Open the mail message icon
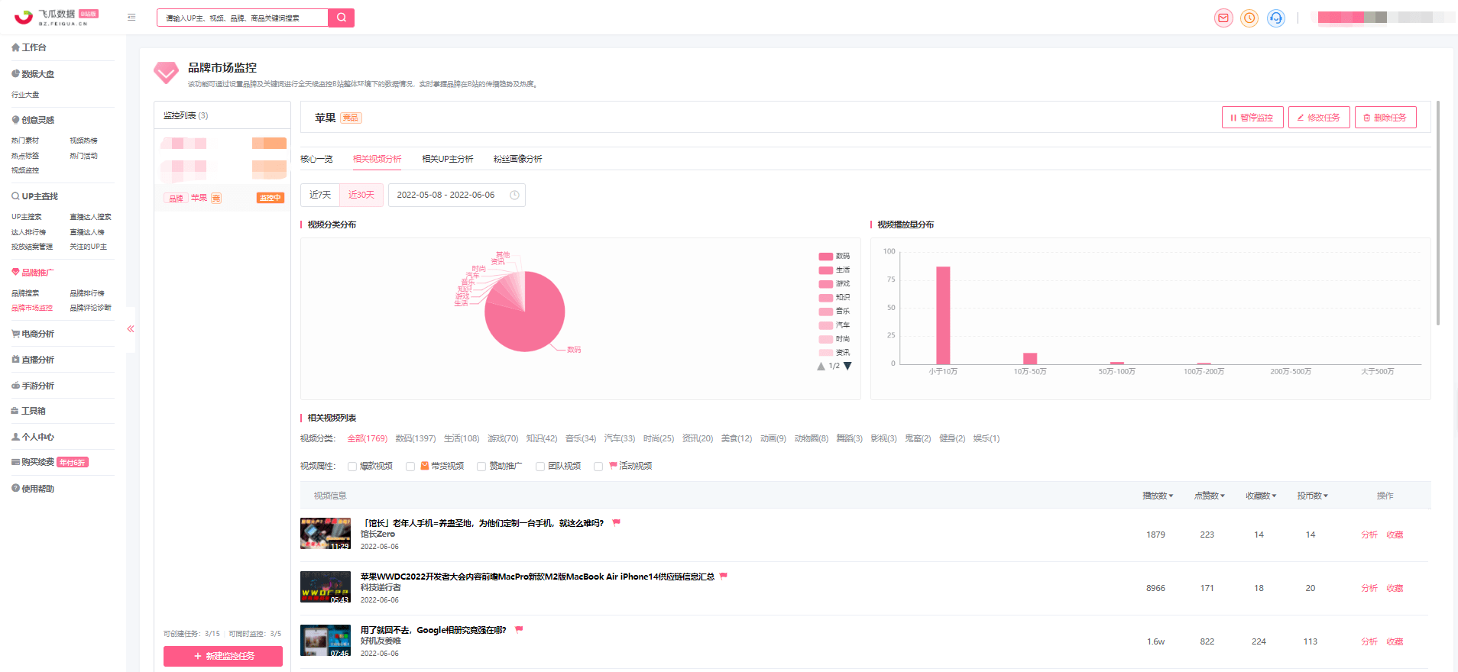This screenshot has height=672, width=1458. 1223,18
